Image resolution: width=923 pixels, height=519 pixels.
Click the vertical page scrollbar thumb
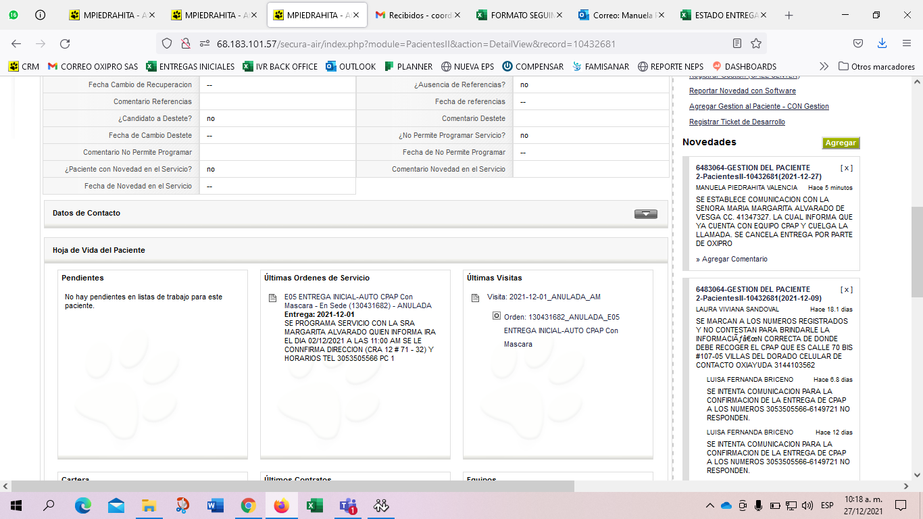917,252
